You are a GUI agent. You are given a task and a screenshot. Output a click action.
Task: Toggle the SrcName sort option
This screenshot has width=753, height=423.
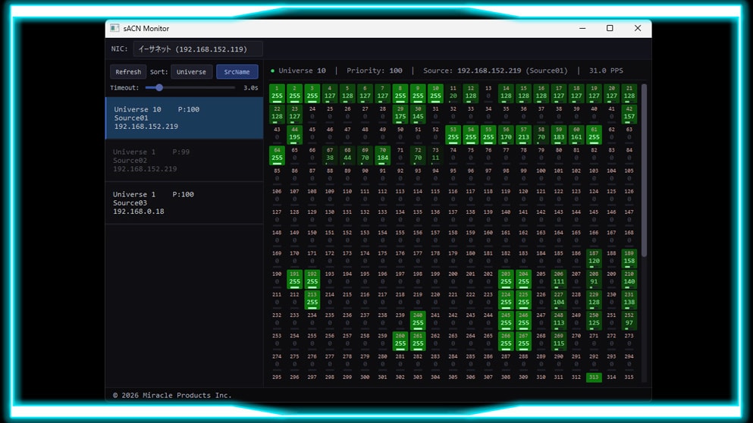click(x=237, y=72)
